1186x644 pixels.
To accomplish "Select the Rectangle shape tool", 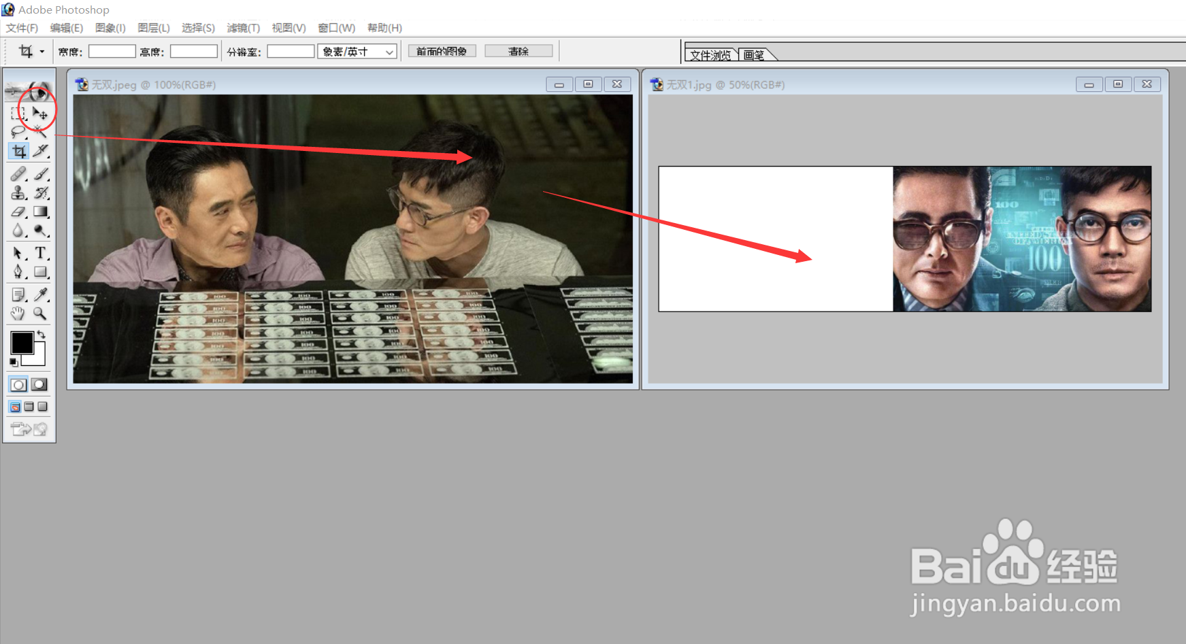I will pos(40,272).
